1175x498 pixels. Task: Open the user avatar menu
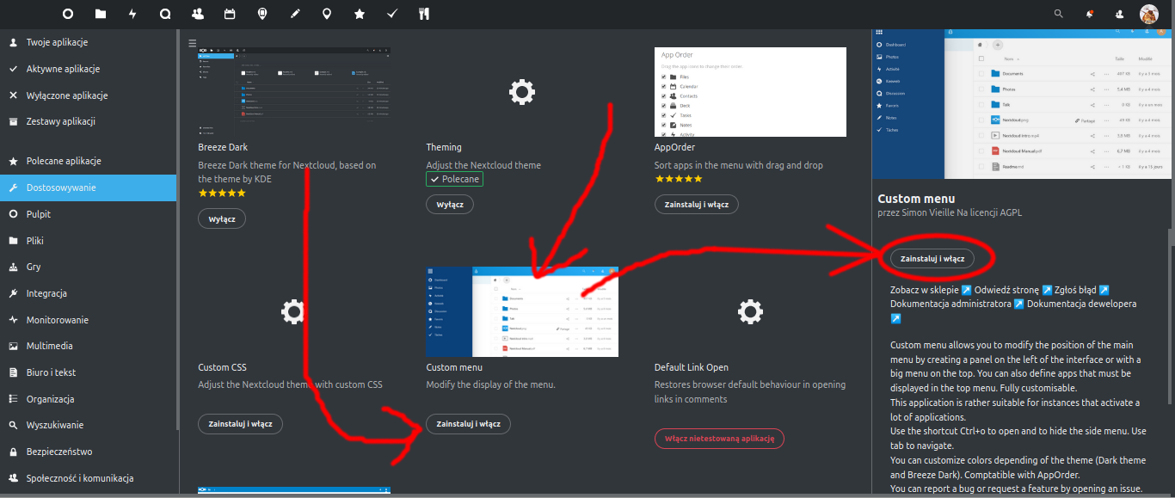(x=1149, y=14)
